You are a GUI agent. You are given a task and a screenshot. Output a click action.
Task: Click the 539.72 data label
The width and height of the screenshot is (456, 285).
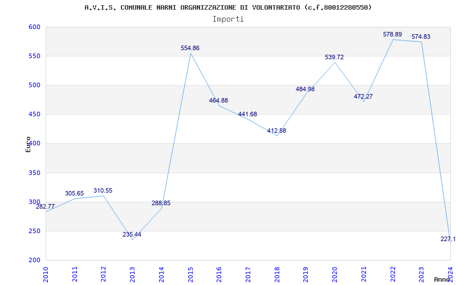point(334,57)
